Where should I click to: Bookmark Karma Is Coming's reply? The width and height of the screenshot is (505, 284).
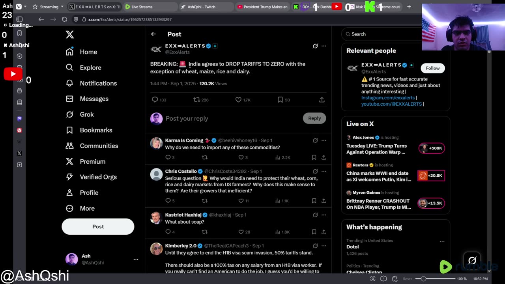[x=314, y=157]
